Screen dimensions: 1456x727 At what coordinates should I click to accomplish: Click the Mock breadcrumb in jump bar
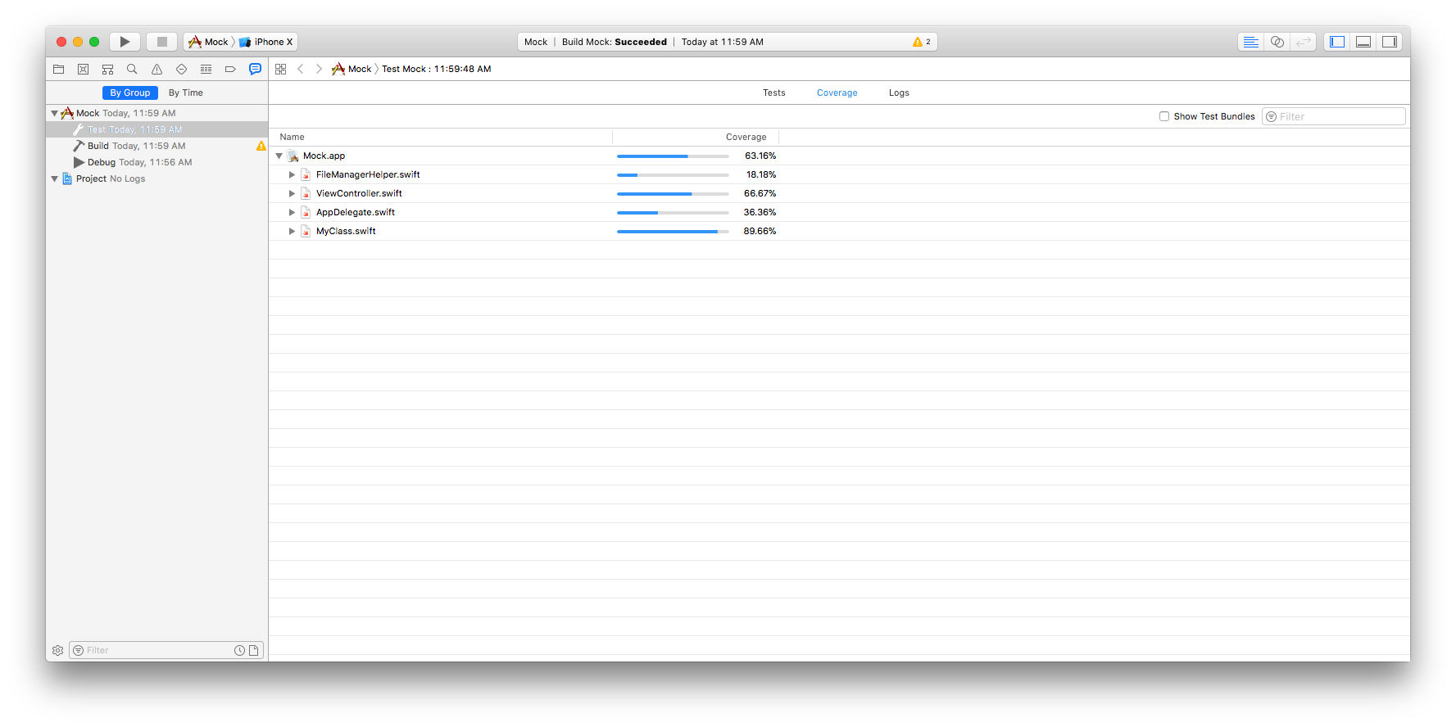point(352,70)
